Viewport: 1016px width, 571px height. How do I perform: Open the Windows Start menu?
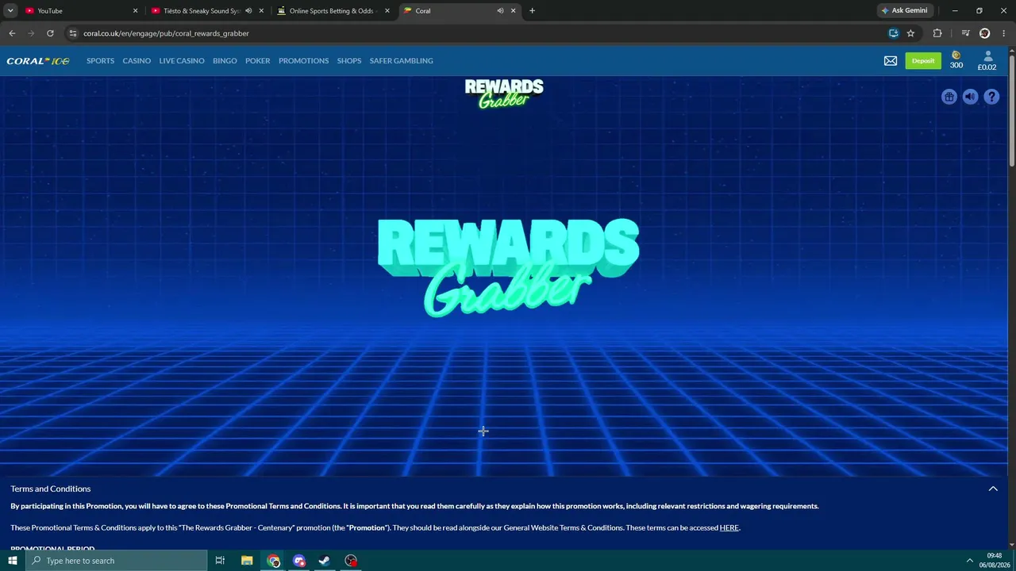(x=13, y=561)
